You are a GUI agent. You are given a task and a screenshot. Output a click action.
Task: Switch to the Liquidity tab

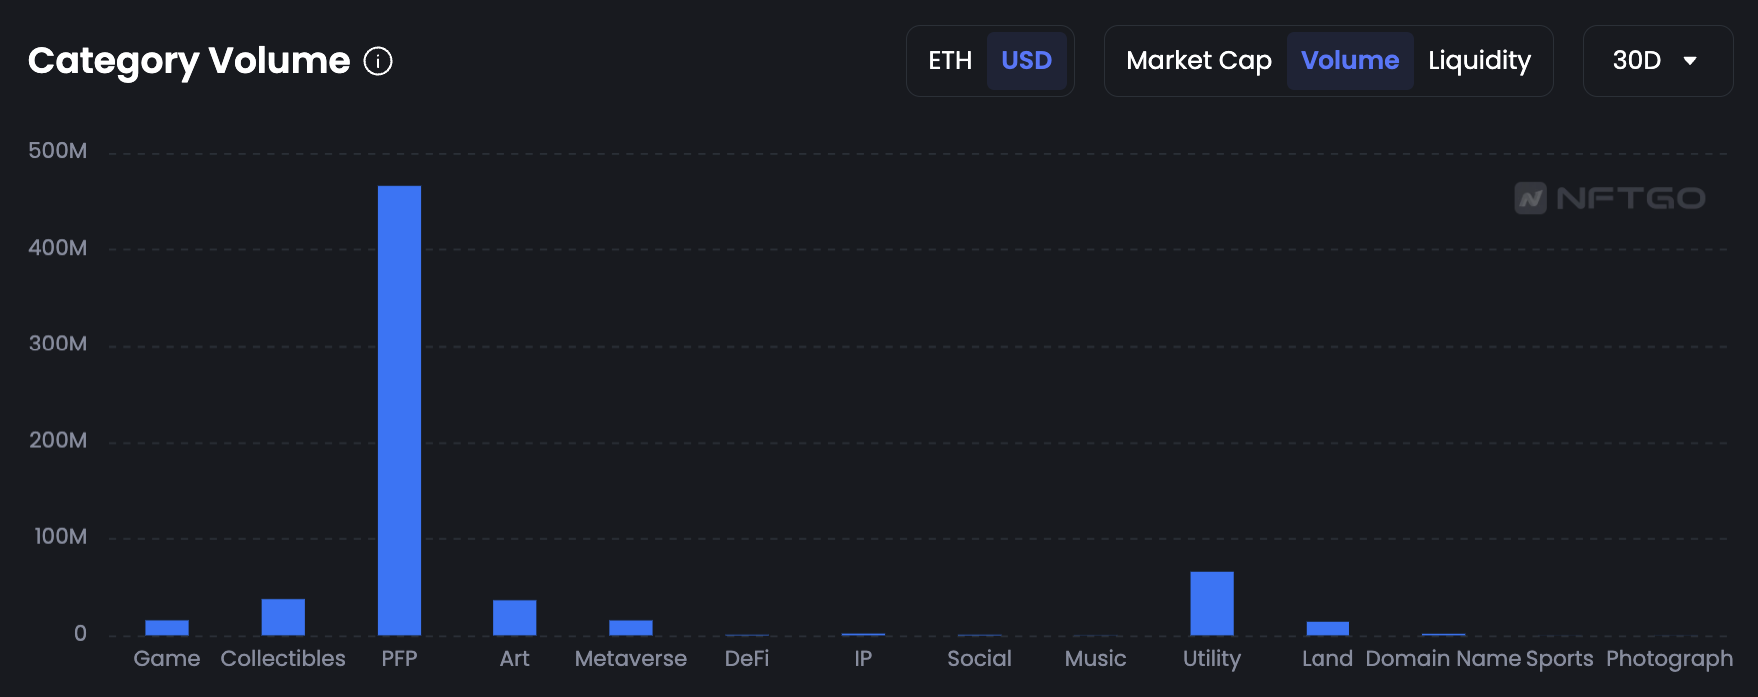tap(1479, 61)
